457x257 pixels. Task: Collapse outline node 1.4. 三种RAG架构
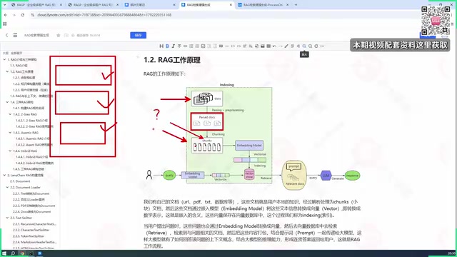(x=7, y=102)
